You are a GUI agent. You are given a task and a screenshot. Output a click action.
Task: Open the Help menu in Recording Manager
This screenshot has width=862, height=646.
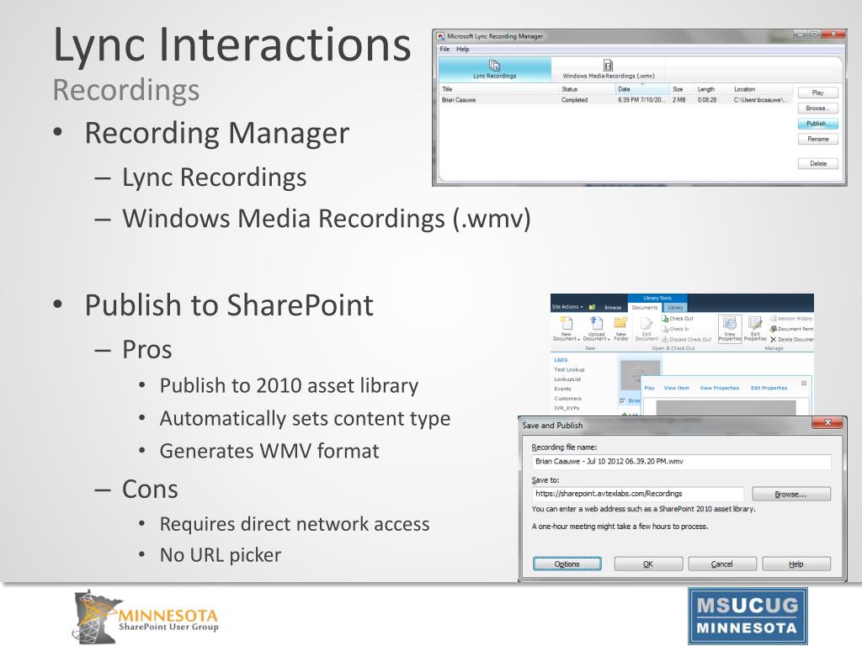pyautogui.click(x=463, y=50)
